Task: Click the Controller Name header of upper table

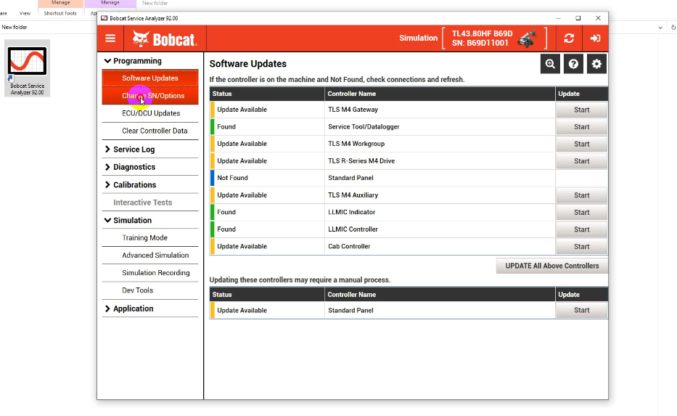Action: pos(440,94)
